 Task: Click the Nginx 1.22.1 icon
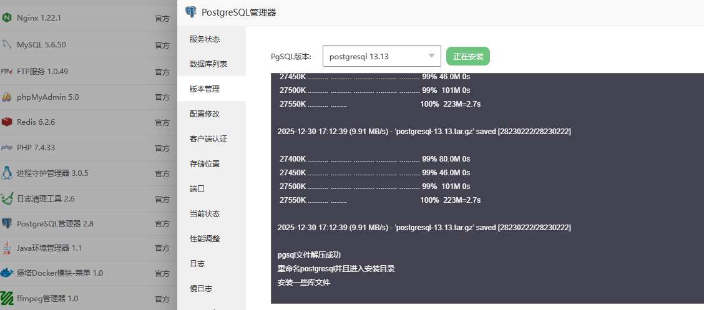point(7,18)
